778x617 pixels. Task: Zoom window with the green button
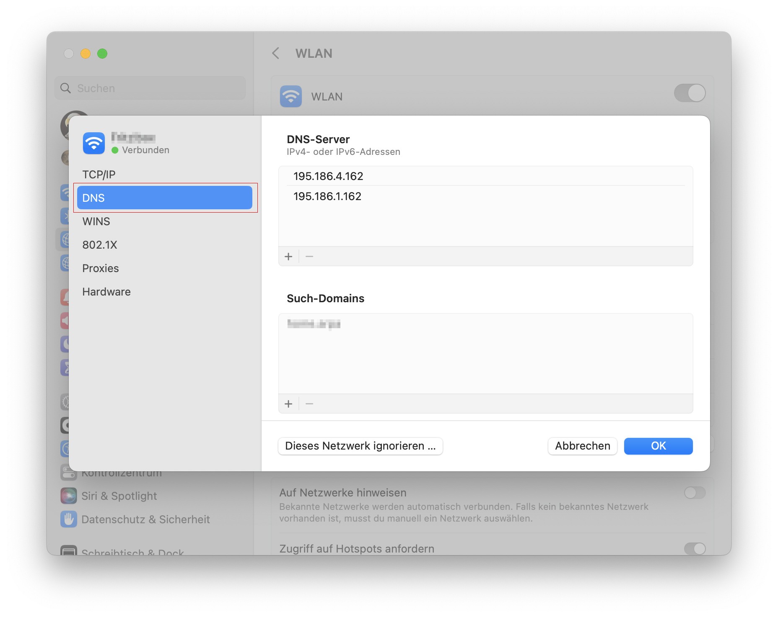click(102, 54)
